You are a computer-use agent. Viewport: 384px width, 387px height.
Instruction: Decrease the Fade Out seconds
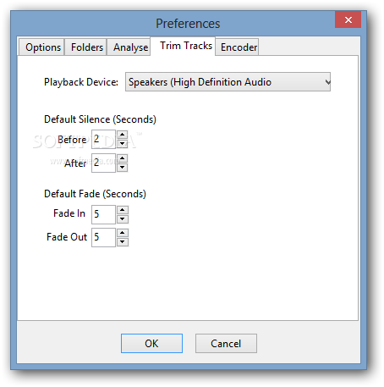pos(123,242)
